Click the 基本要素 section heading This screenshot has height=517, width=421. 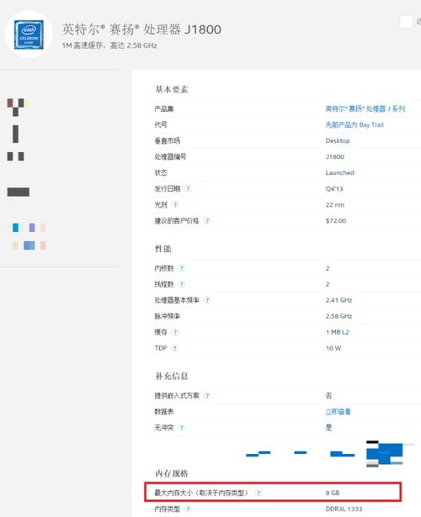[172, 89]
